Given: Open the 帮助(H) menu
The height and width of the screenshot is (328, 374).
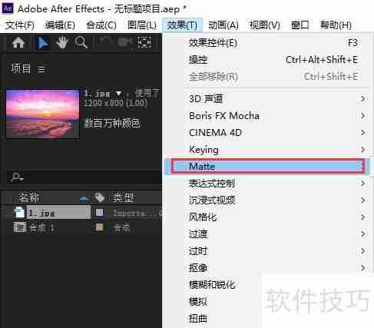Looking at the screenshot, I should point(336,25).
